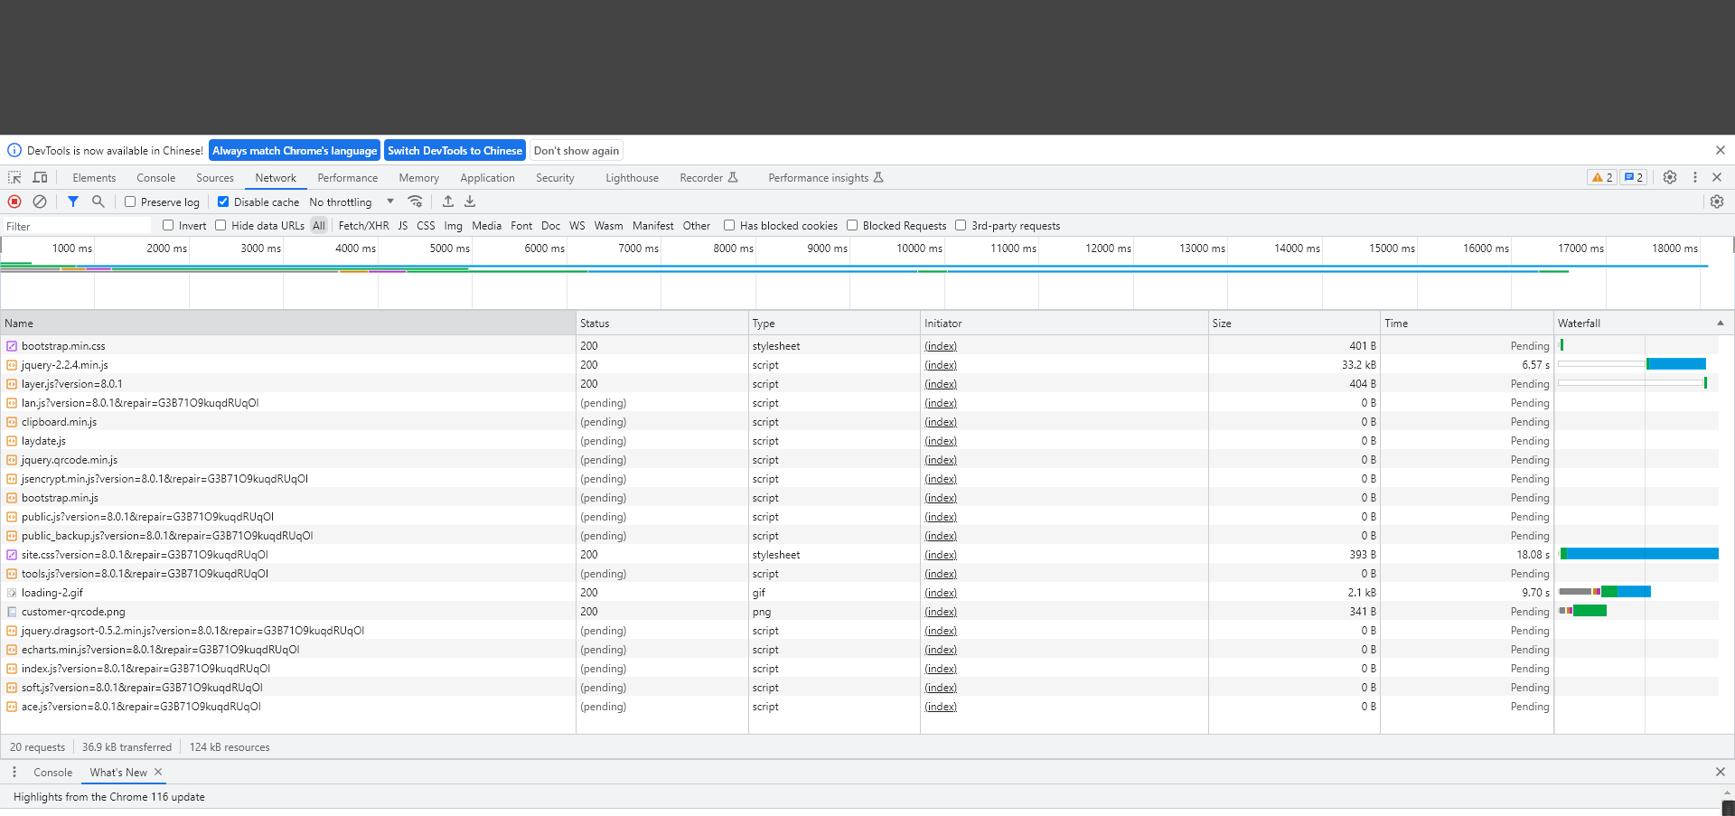Enable 3rd-party requests checkbox
This screenshot has height=816, width=1735.
pyautogui.click(x=961, y=225)
